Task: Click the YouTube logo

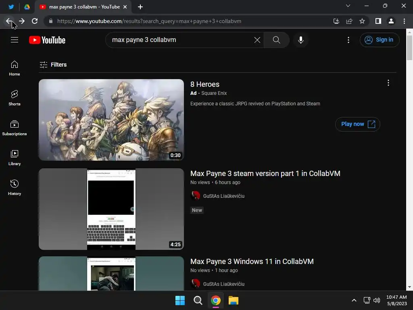Action: tap(47, 40)
